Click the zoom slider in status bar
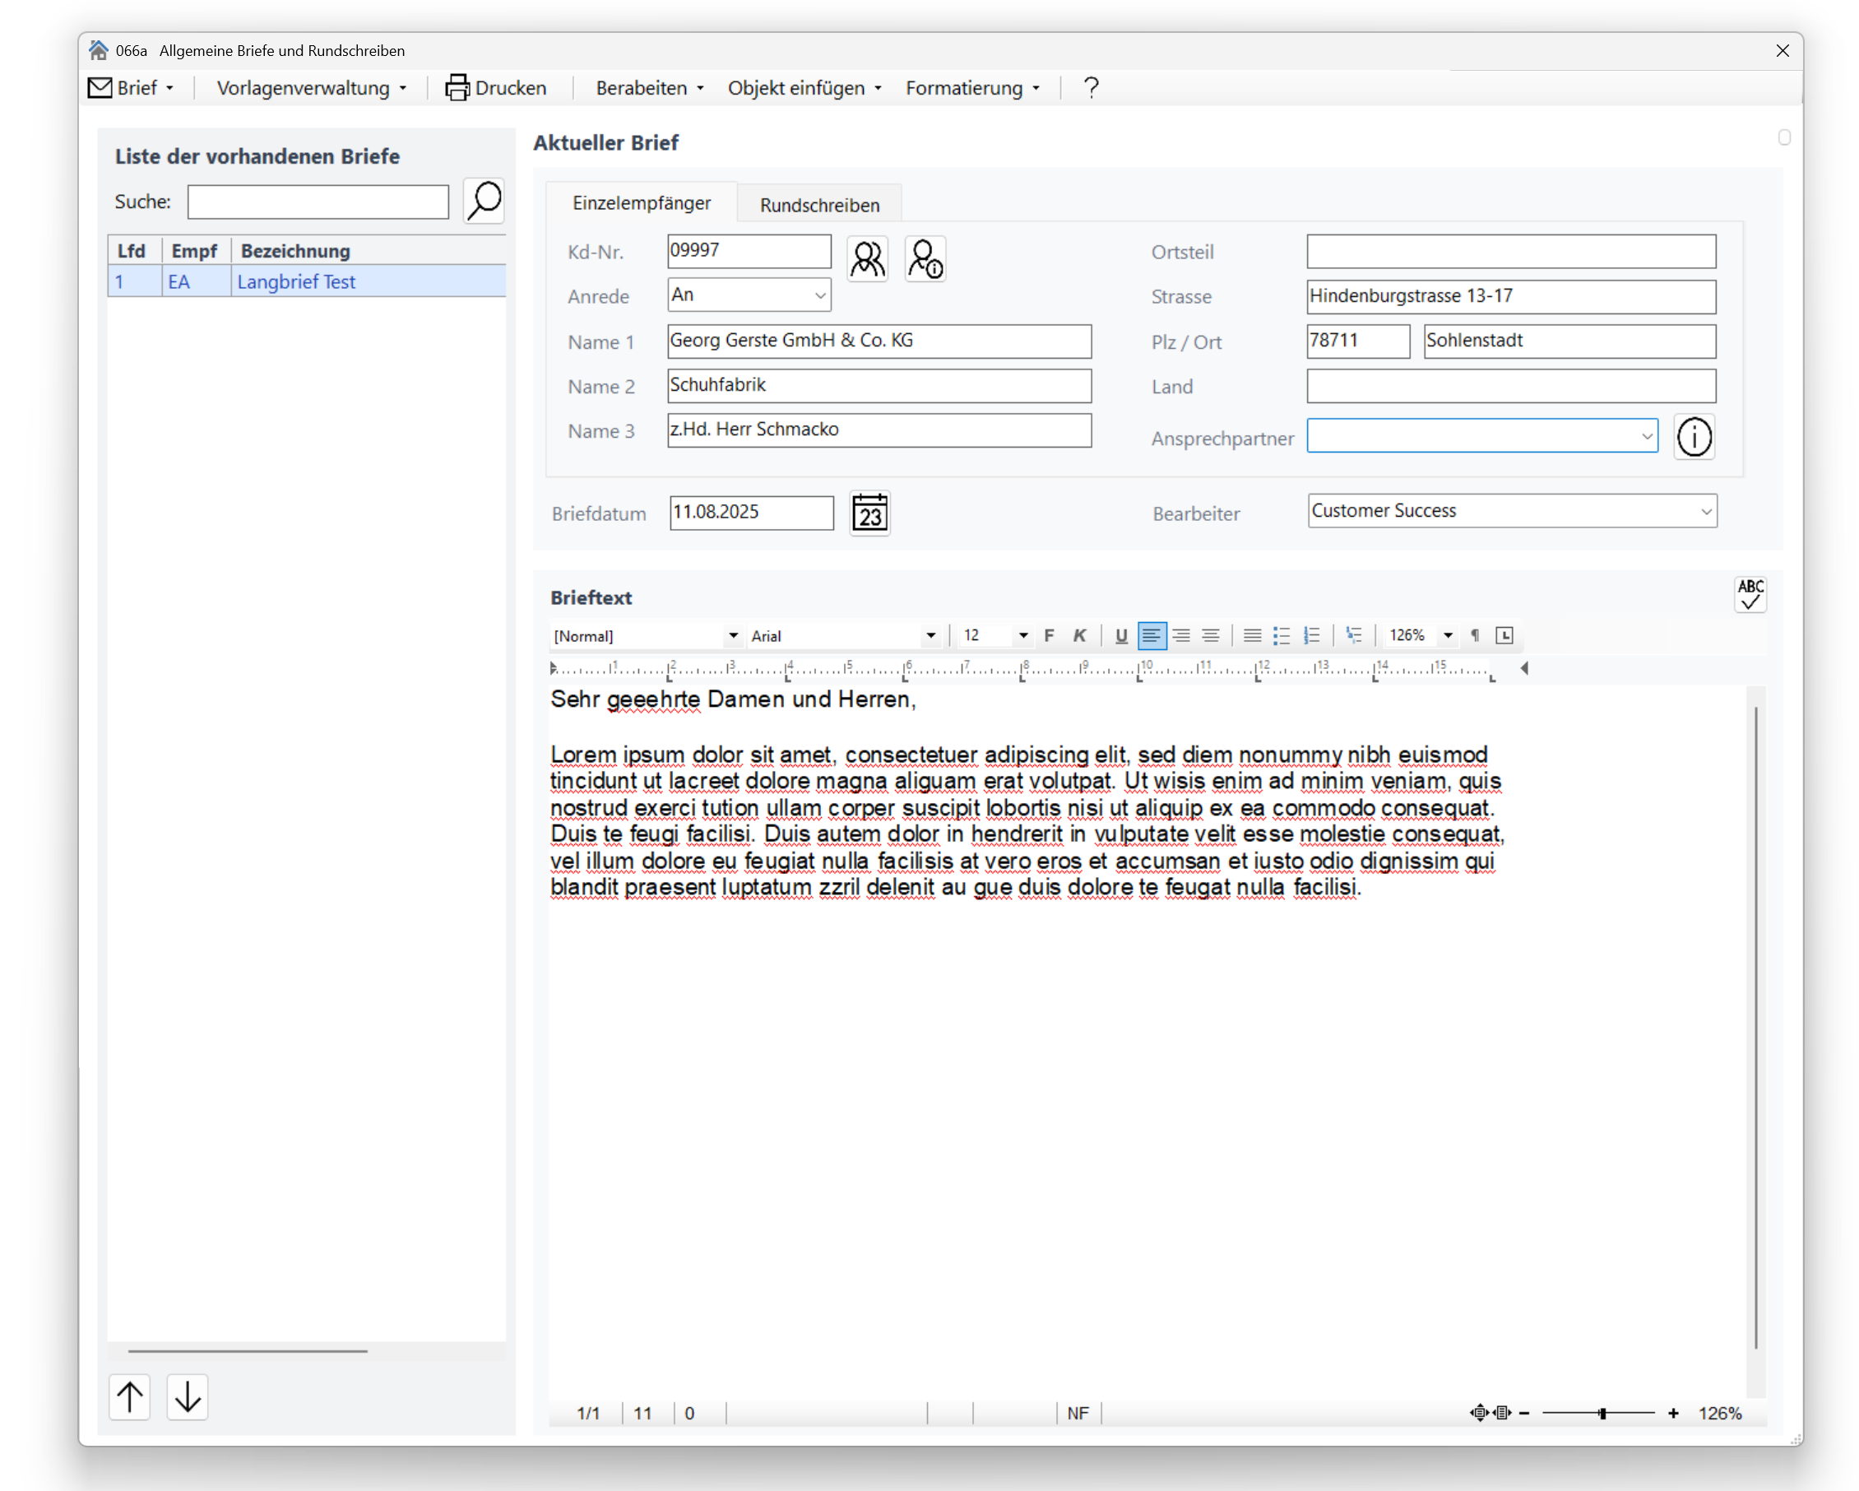Viewport: 1859px width, 1491px height. pyautogui.click(x=1598, y=1414)
